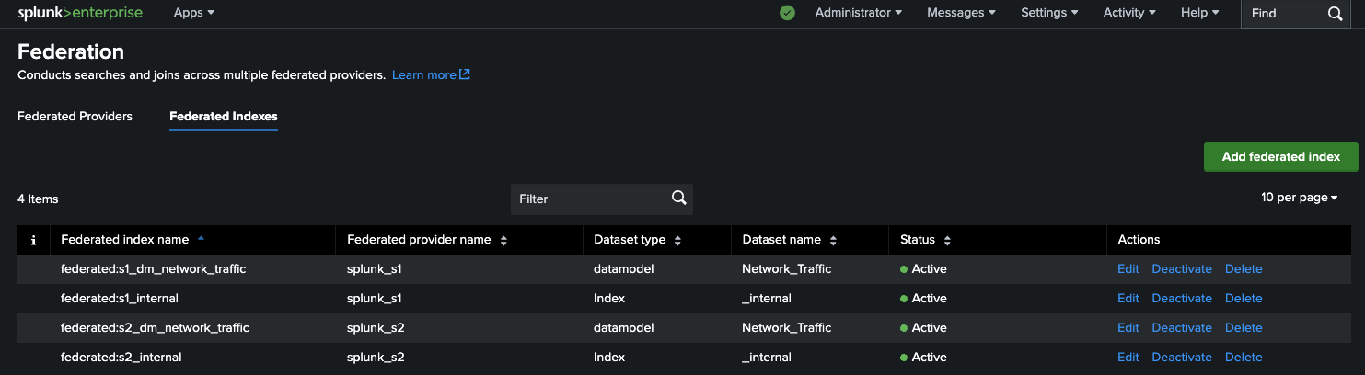Image resolution: width=1365 pixels, height=375 pixels.
Task: Select the Federated Indexes tab
Action: click(224, 117)
